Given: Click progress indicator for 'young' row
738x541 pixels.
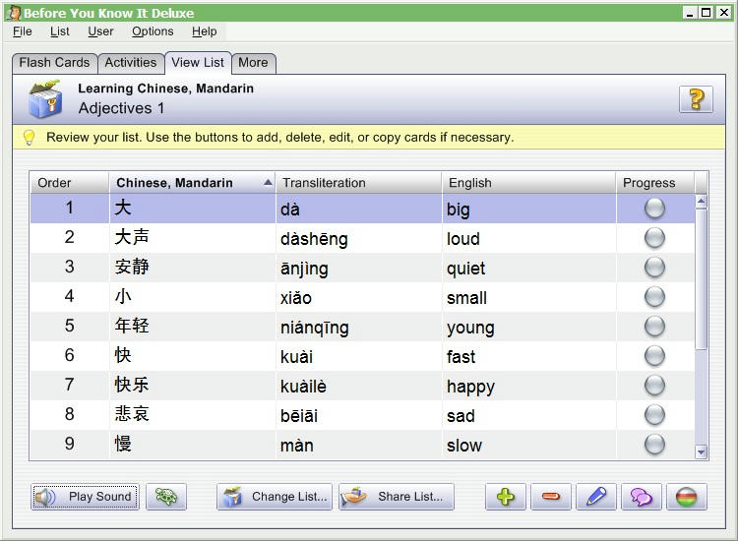Looking at the screenshot, I should coord(654,327).
